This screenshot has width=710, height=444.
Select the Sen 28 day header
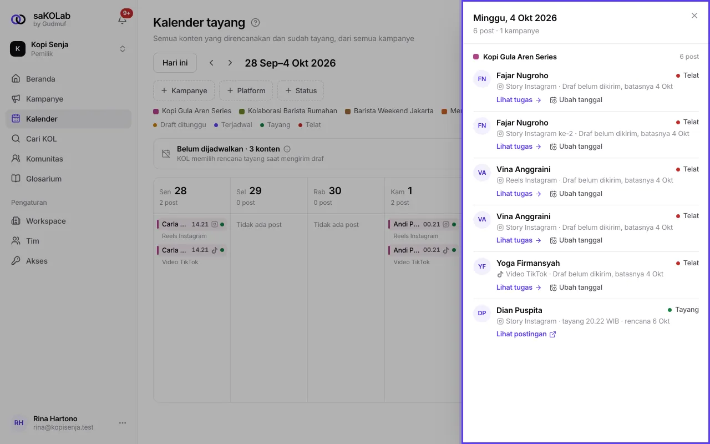pos(192,195)
